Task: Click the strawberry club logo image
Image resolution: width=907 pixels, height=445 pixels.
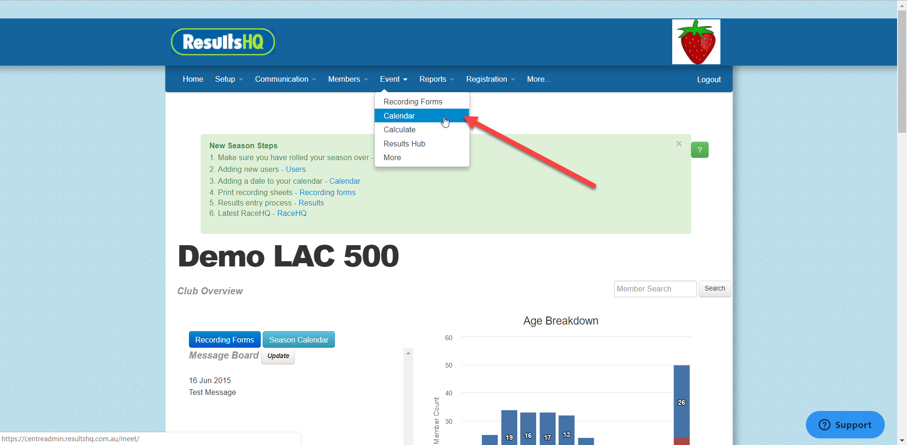Action: point(696,42)
